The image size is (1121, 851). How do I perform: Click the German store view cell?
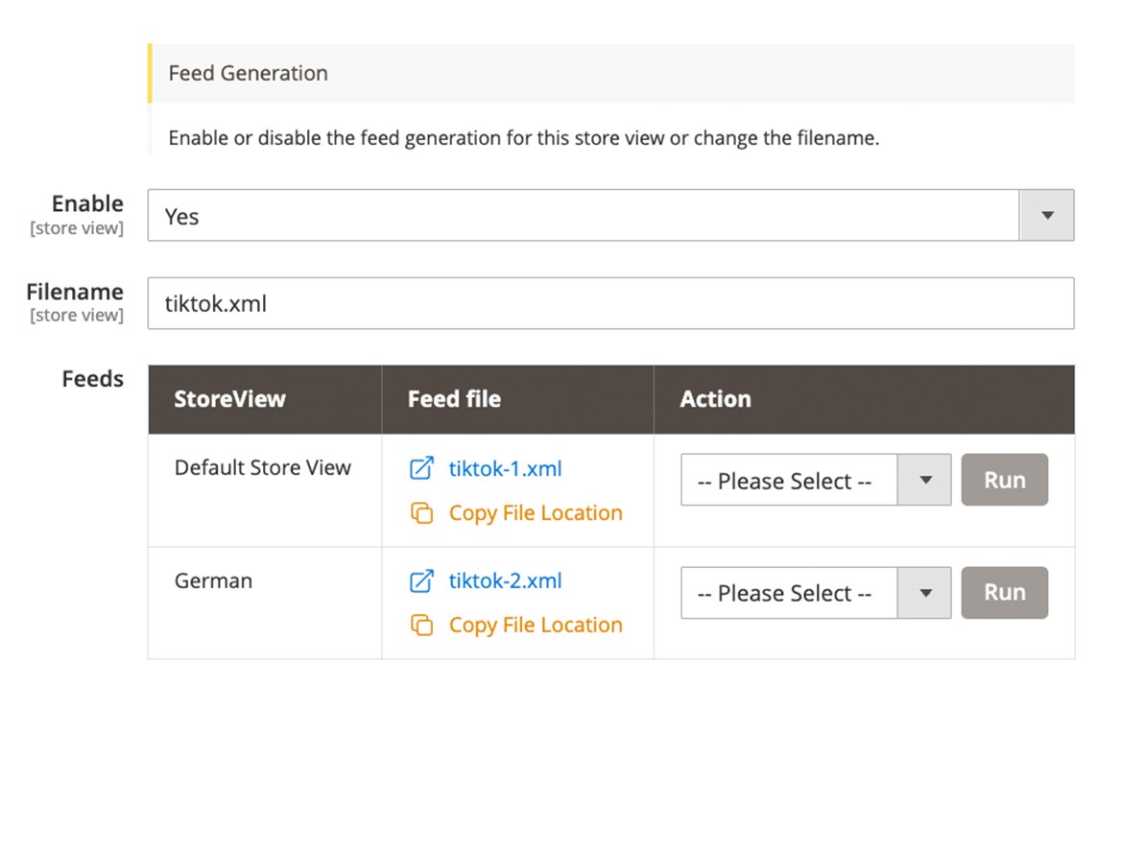point(214,581)
